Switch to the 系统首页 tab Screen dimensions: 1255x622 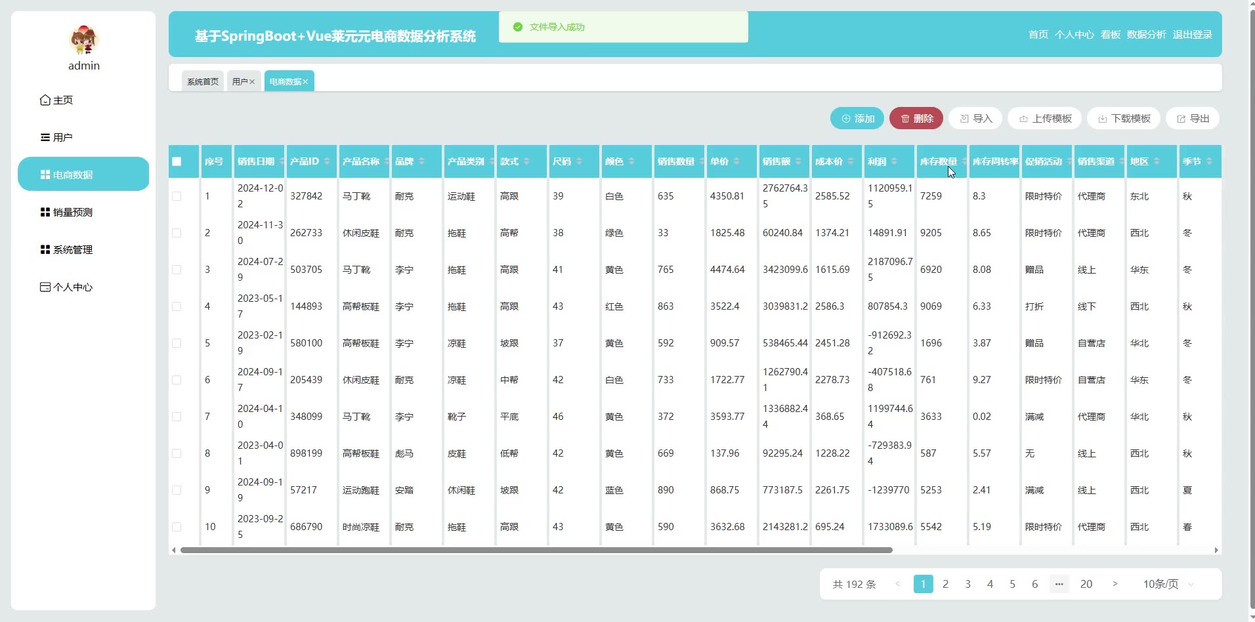click(x=203, y=82)
